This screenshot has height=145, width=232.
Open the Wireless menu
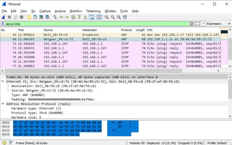[x=111, y=11]
